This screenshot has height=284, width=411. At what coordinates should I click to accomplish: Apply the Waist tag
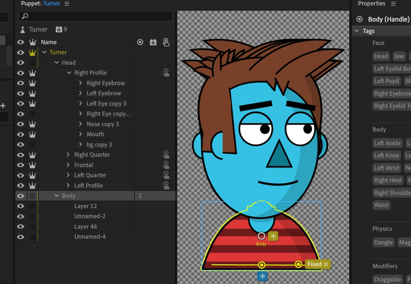[382, 205]
